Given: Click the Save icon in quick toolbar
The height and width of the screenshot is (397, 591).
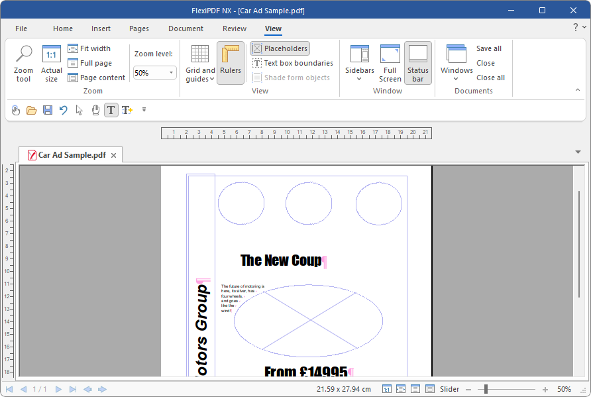Looking at the screenshot, I should (48, 110).
